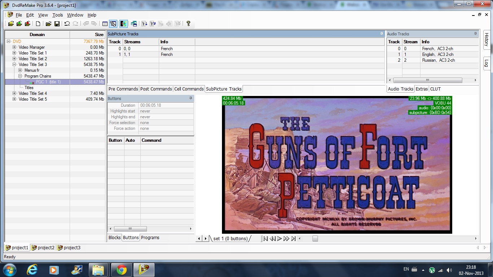Image resolution: width=493 pixels, height=277 pixels.
Task: Toggle pin on Audio Tracks panel
Action: click(x=476, y=34)
